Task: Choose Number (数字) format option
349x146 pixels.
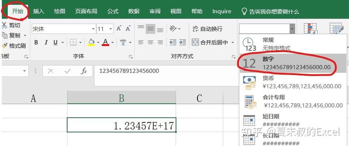Action: tap(293, 63)
